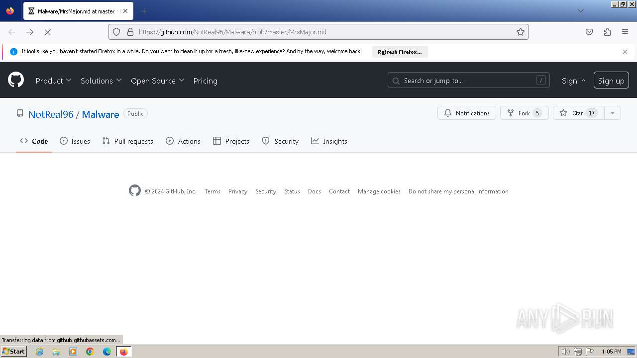Click the info icon in notification bar

click(13, 52)
